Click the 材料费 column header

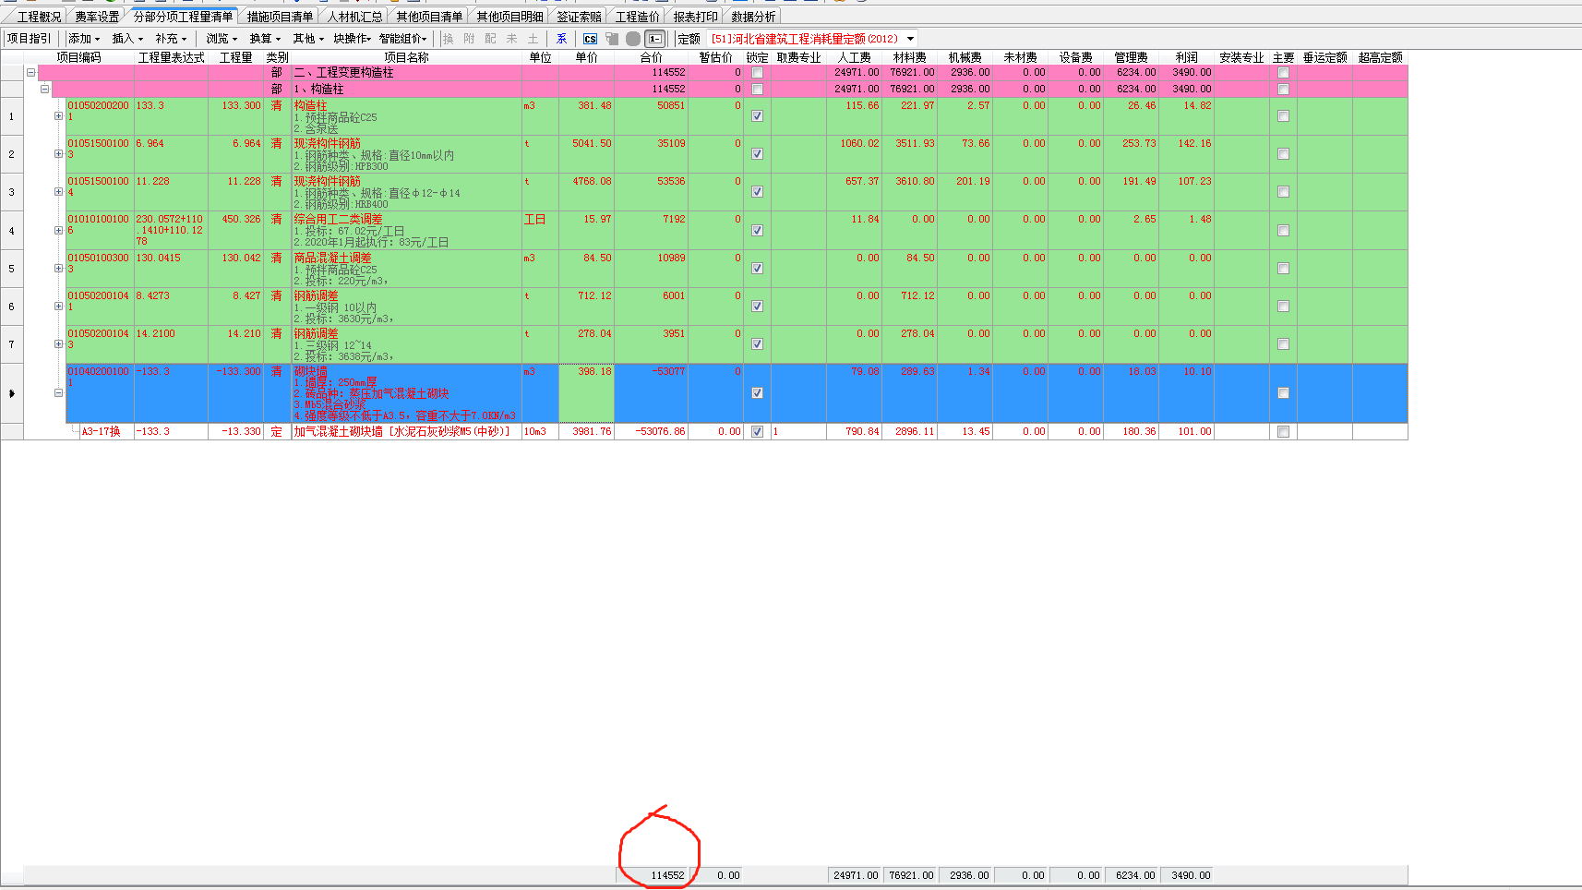tap(909, 57)
